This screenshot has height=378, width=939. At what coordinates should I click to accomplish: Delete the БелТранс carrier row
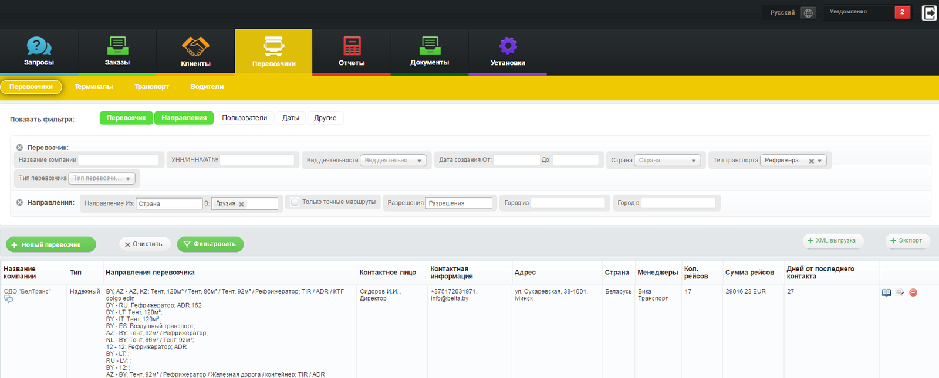coord(913,292)
